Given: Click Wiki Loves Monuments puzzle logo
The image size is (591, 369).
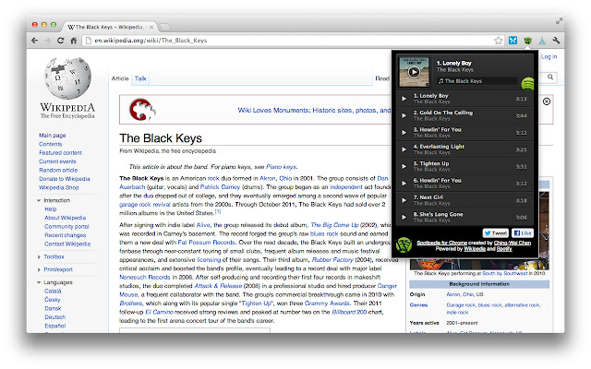Looking at the screenshot, I should [142, 110].
